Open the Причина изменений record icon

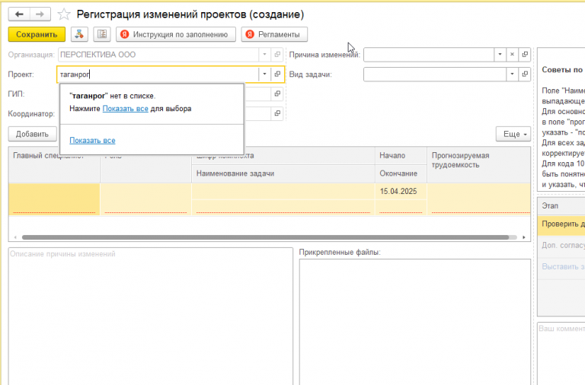coord(525,55)
